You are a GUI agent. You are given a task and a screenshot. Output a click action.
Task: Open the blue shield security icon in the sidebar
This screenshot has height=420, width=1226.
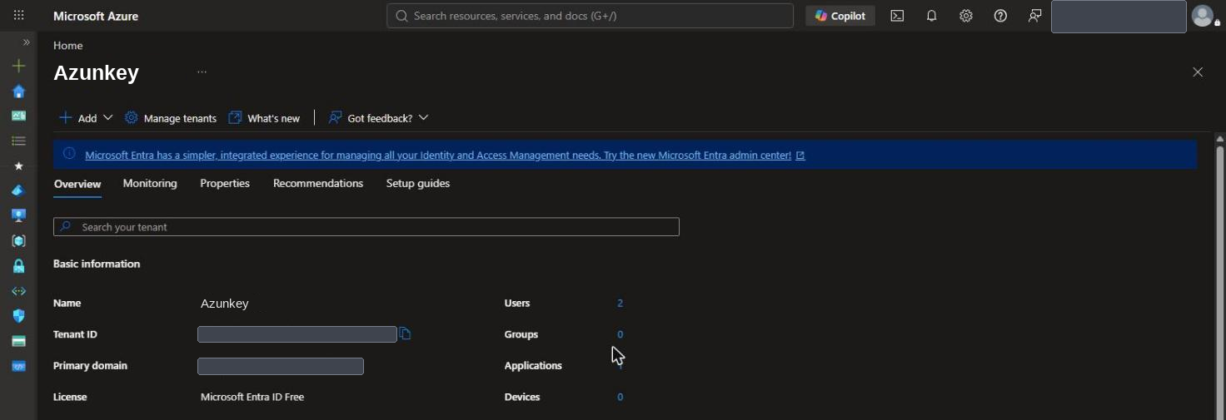pyautogui.click(x=18, y=316)
